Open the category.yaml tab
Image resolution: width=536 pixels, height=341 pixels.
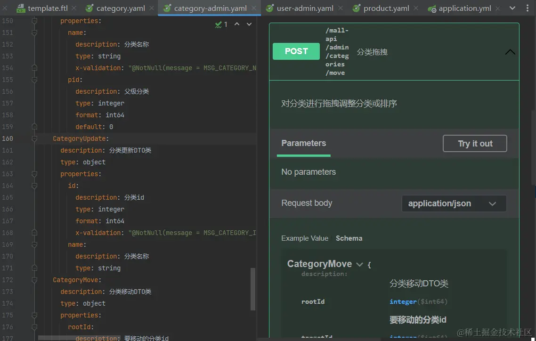(x=121, y=8)
